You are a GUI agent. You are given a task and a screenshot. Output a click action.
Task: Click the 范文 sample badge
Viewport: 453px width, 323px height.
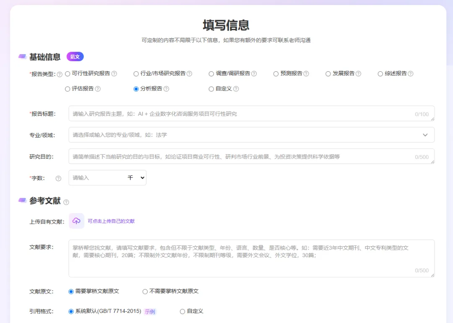(75, 57)
